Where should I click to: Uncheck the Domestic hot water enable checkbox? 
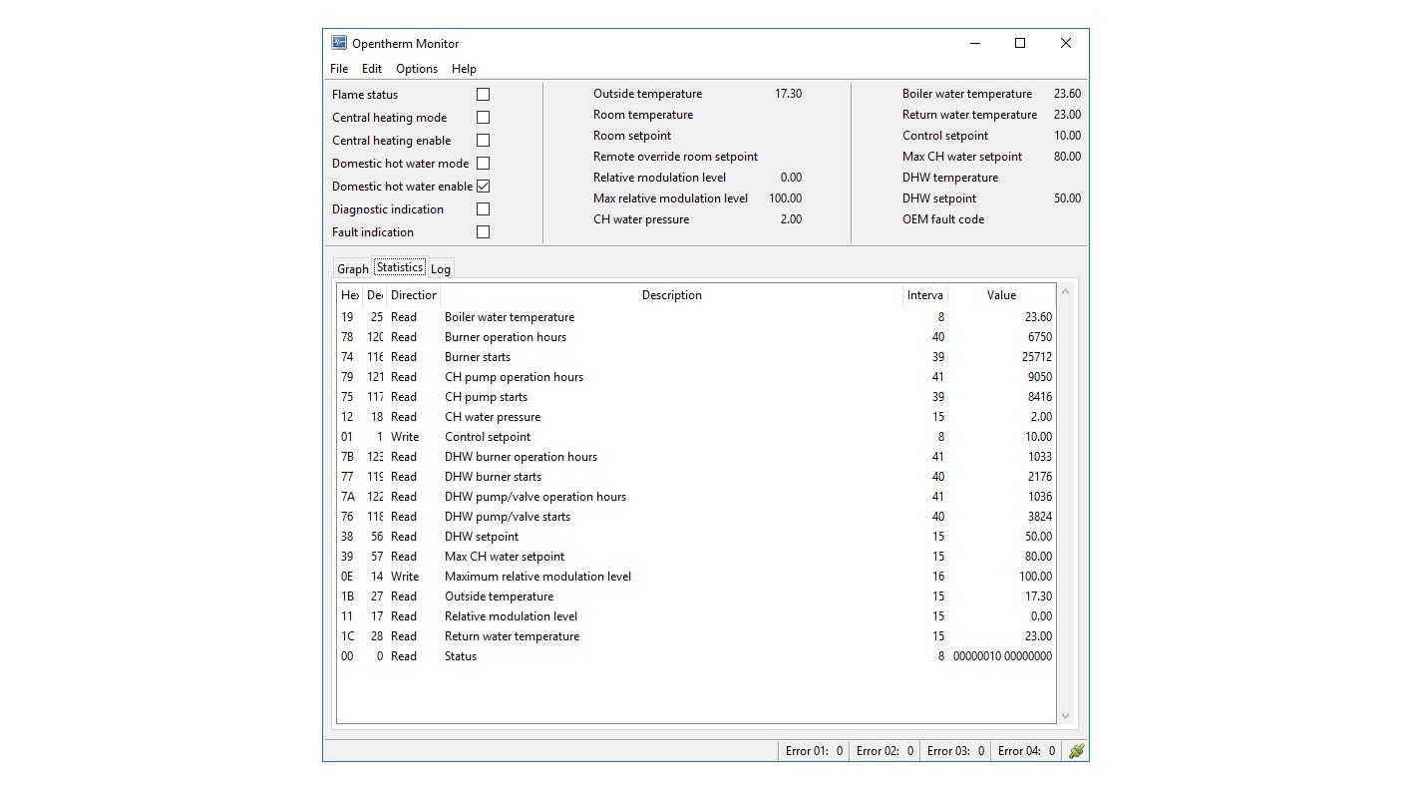[x=483, y=186]
